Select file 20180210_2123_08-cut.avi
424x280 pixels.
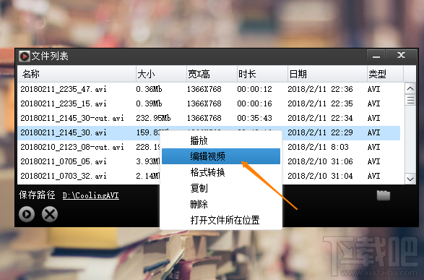click(x=72, y=147)
